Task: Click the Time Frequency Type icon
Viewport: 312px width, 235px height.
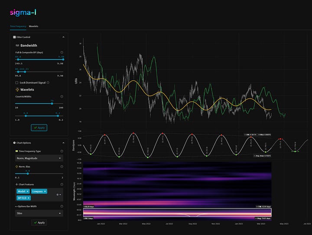Action: coord(17,151)
